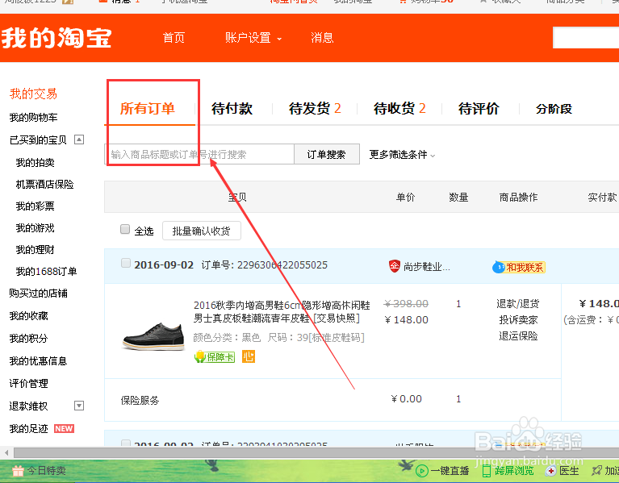The image size is (619, 483).
Task: Switch to the 待发货 tab
Action: click(x=315, y=108)
